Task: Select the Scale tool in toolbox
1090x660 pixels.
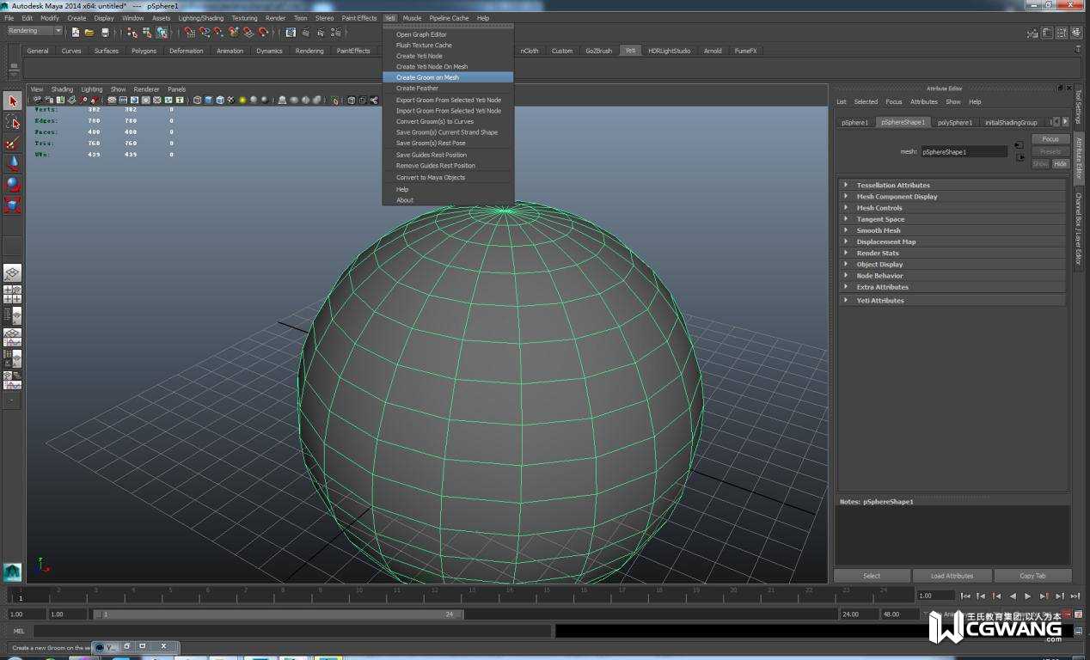Action: (x=12, y=205)
